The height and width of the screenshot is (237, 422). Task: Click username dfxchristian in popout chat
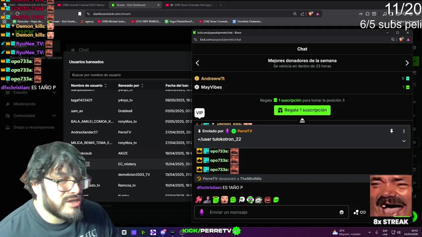tap(208, 188)
